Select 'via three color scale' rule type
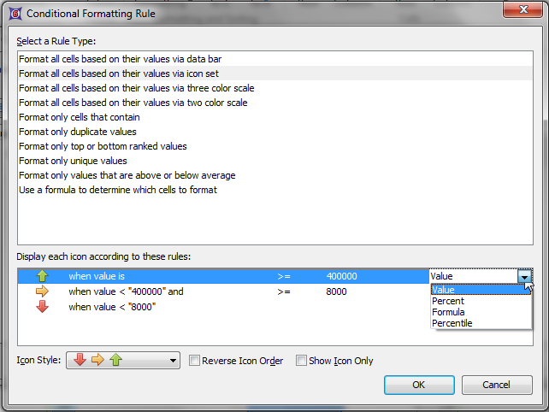Image resolution: width=549 pixels, height=412 pixels. pyautogui.click(x=136, y=88)
